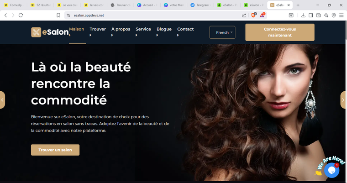The width and height of the screenshot is (347, 183).
Task: Go back with the browser back arrow
Action: [x=6, y=15]
